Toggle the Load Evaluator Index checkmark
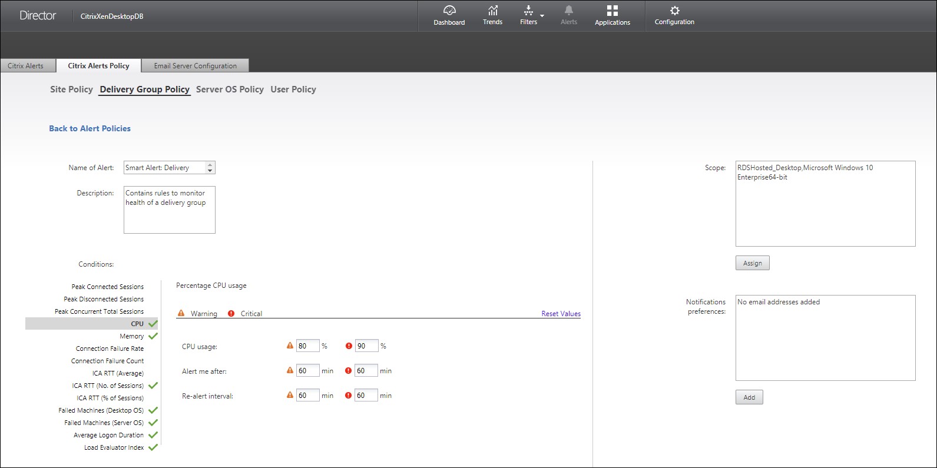The image size is (937, 468). [x=153, y=447]
